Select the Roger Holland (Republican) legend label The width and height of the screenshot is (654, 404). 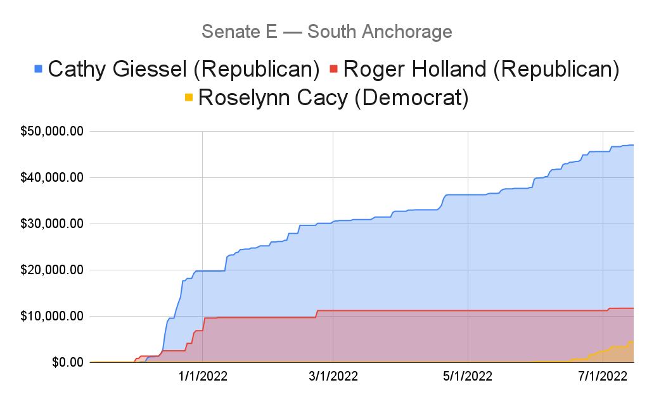pyautogui.click(x=481, y=69)
